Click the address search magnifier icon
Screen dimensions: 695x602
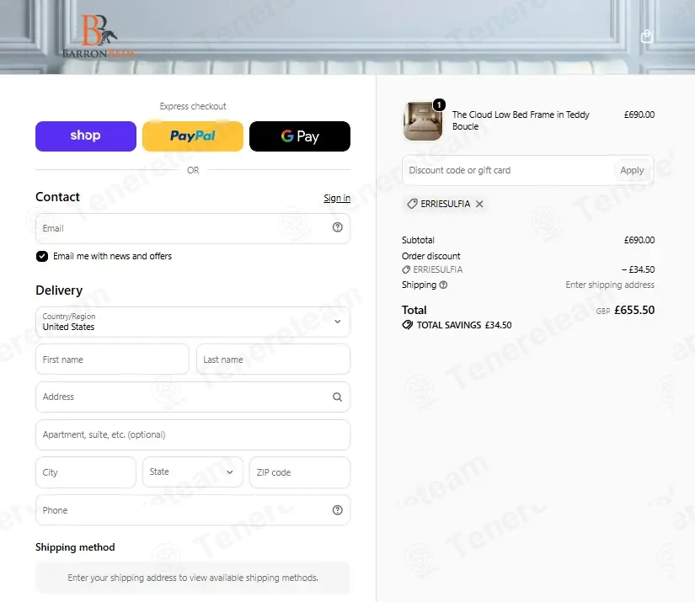[x=337, y=397]
